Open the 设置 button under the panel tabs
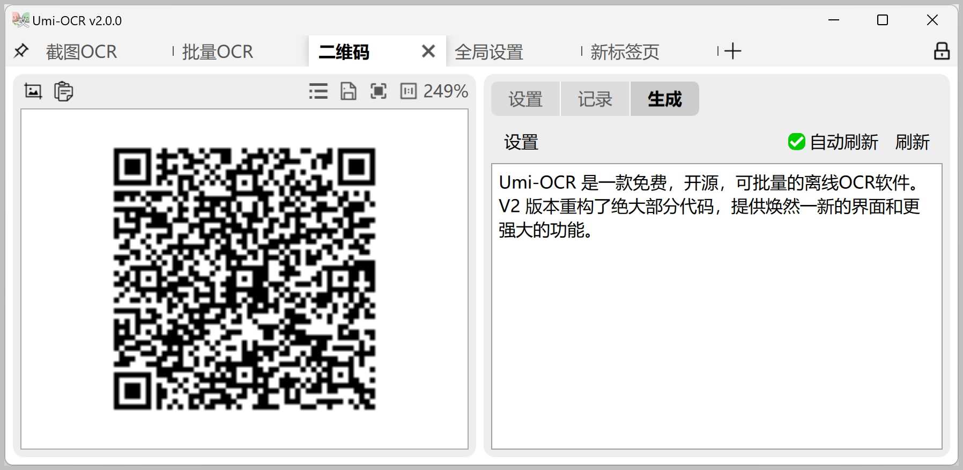Screen dimensions: 963x470 521,142
